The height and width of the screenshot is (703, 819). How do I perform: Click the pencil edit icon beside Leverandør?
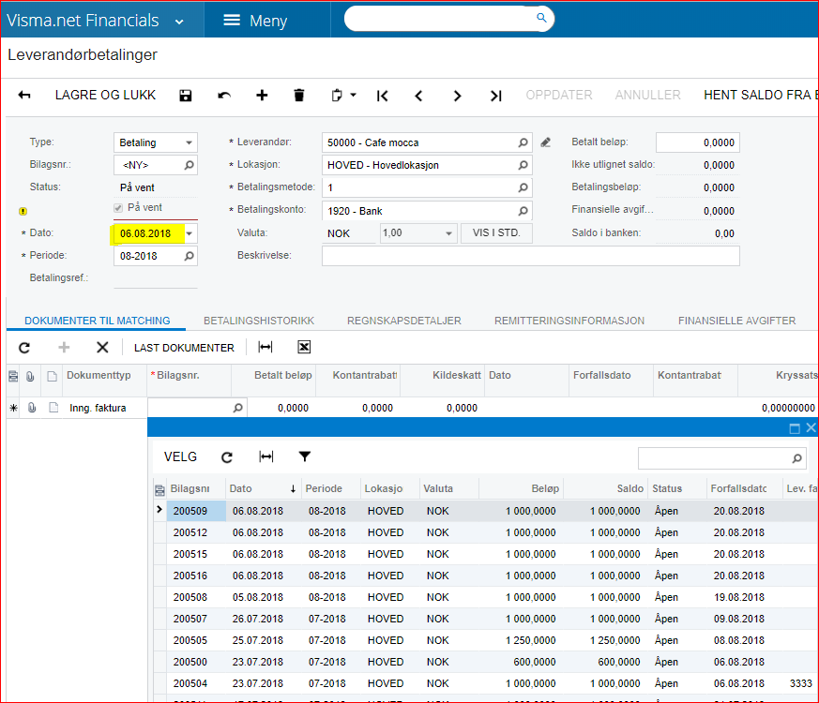pos(546,142)
